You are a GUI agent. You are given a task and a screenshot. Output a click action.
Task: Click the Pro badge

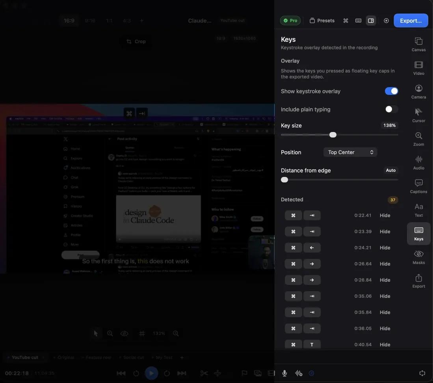[x=290, y=20]
